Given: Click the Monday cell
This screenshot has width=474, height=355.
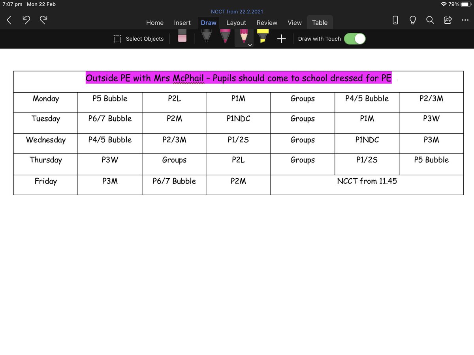Looking at the screenshot, I should [45, 102].
